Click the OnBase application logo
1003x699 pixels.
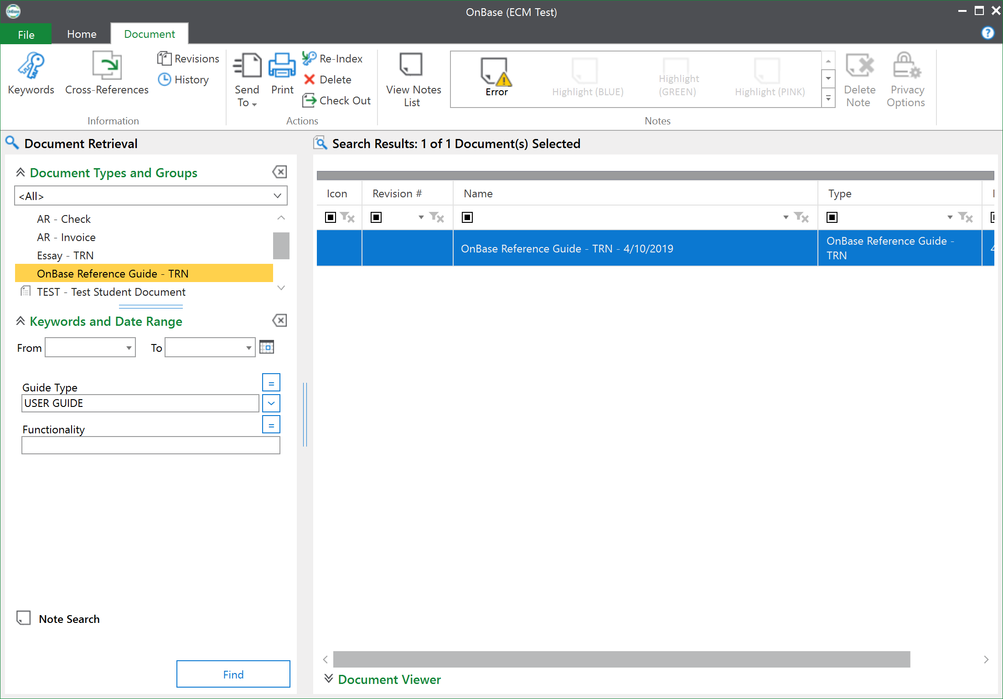(x=13, y=11)
